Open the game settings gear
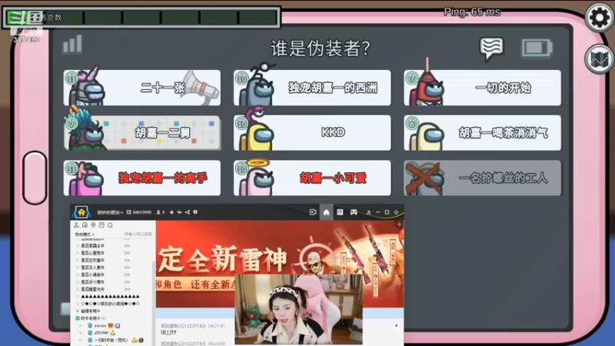This screenshot has width=615, height=346. [599, 17]
